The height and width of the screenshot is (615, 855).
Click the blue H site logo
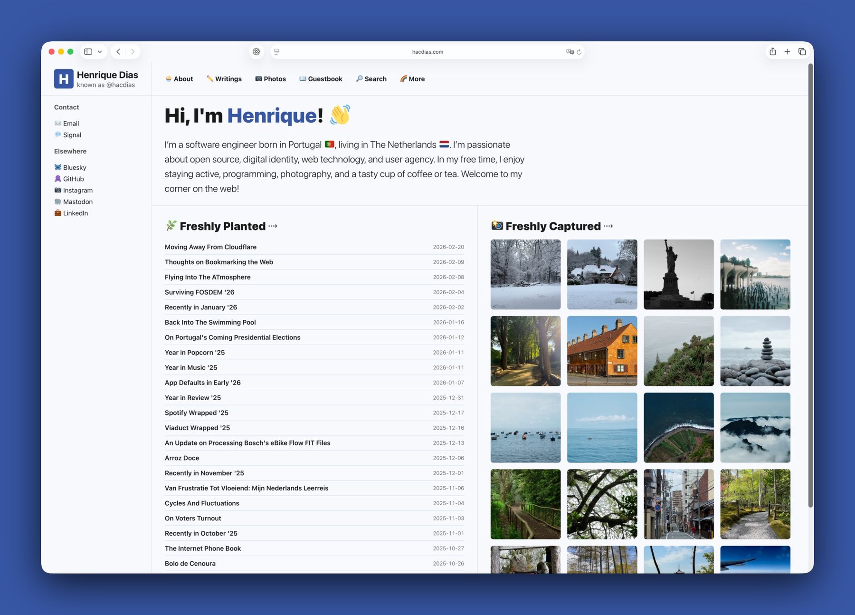click(x=64, y=79)
